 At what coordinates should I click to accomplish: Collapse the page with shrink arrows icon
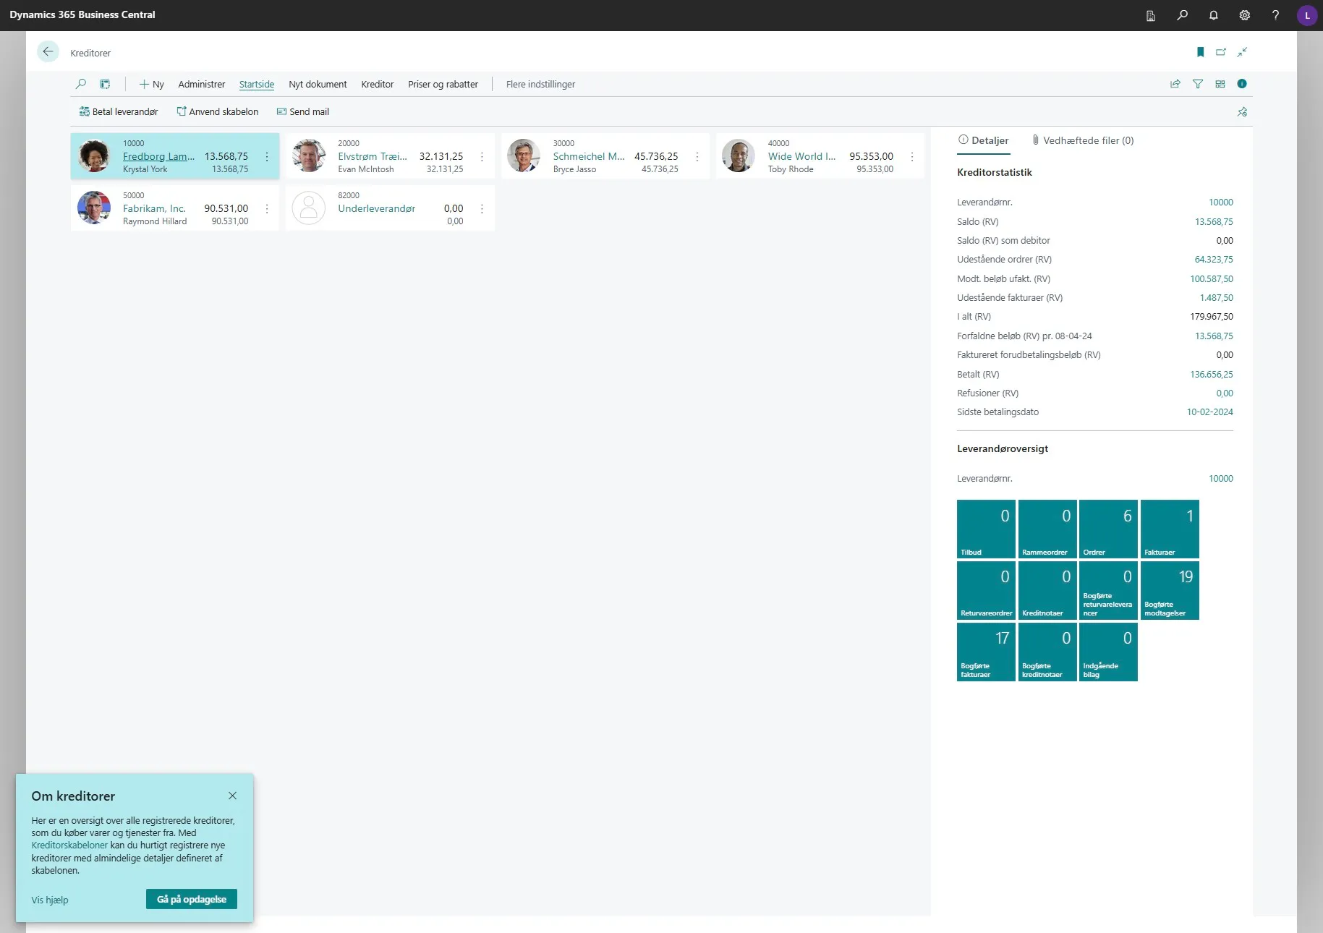coord(1242,52)
